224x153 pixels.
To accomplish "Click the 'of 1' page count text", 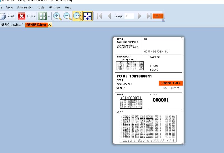I will pyautogui.click(x=158, y=16).
